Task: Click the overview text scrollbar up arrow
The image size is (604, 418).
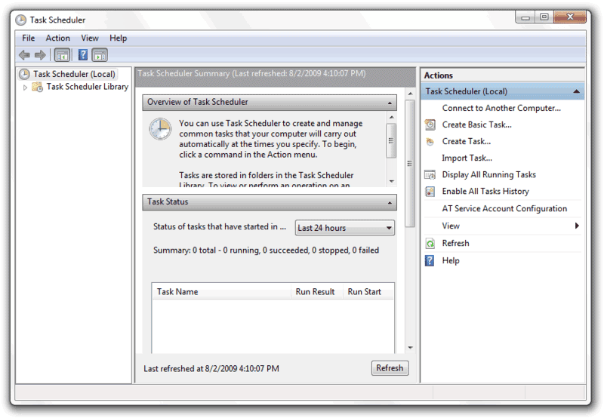Action: (391, 117)
